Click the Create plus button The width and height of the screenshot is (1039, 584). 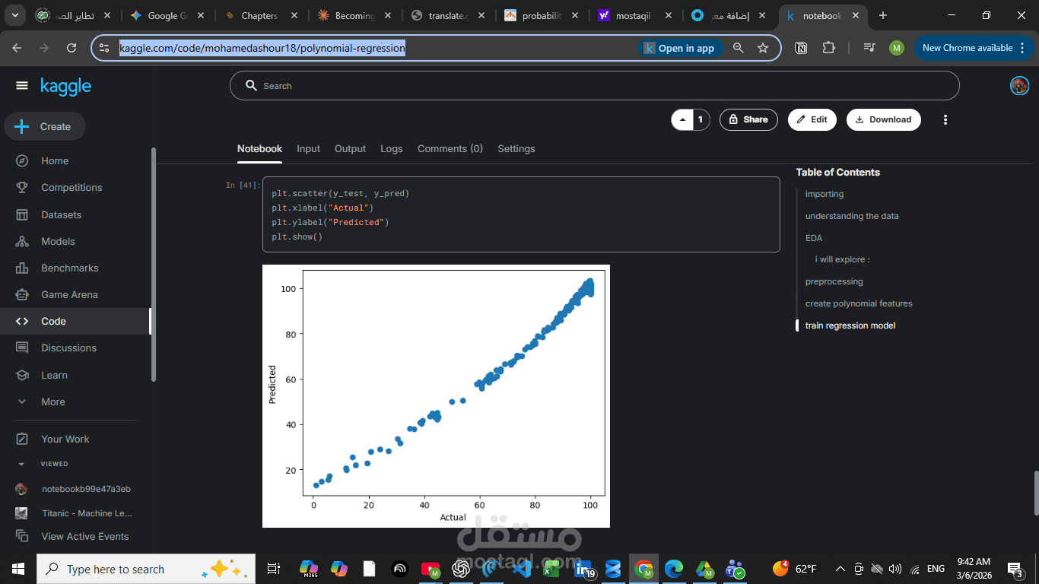click(45, 126)
